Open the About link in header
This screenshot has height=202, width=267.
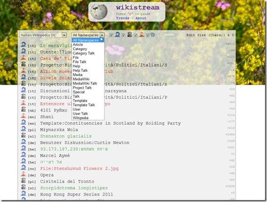click(x=141, y=18)
